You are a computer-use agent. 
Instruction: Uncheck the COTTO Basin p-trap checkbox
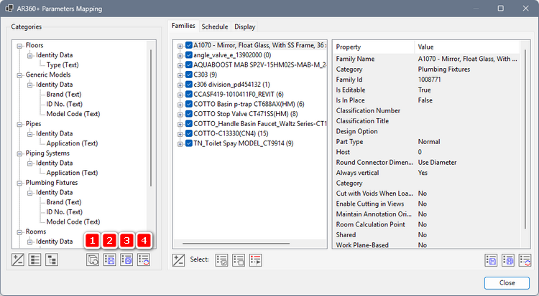[x=189, y=104]
